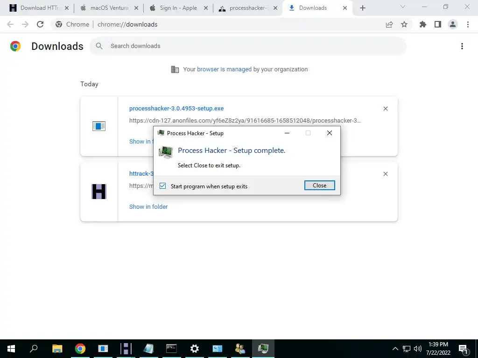Viewport: 478px width, 358px height.
Task: Click the Search downloads field
Action: tap(248, 46)
